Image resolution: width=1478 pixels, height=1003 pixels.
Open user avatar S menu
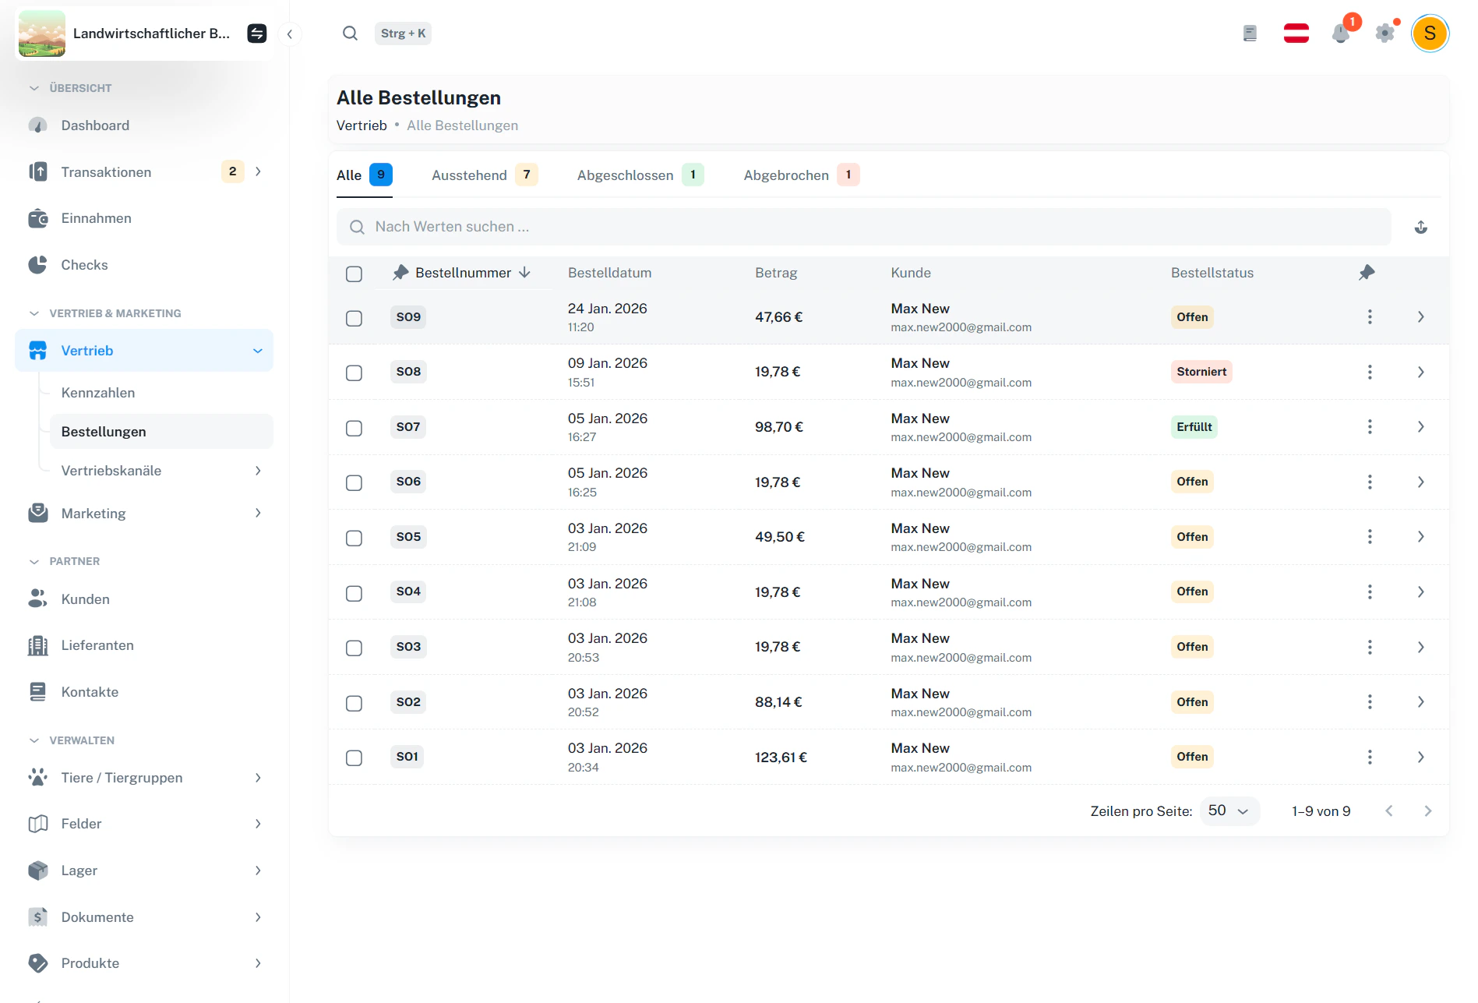[1430, 34]
